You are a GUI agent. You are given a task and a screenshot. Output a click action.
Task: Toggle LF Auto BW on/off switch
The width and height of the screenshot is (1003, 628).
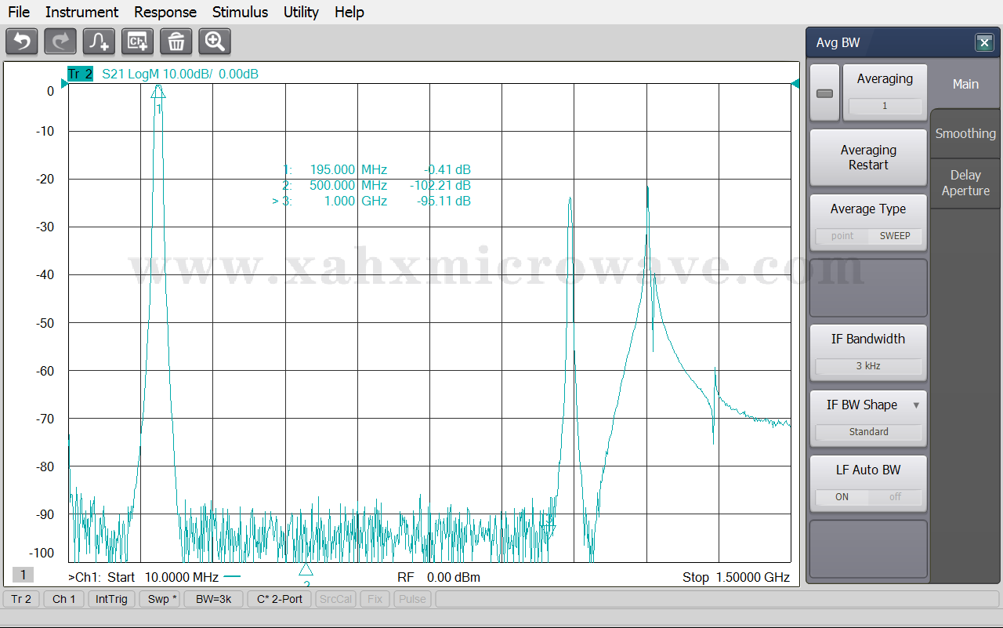[x=868, y=497]
